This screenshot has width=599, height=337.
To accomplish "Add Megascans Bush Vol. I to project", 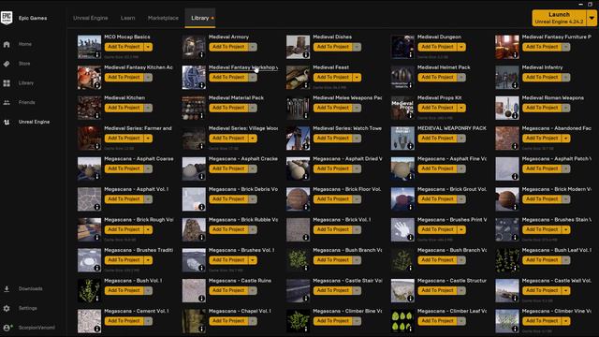I will pos(124,290).
